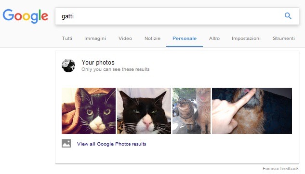Select the Personale tab
Image resolution: width=305 pixels, height=174 pixels.
click(185, 39)
